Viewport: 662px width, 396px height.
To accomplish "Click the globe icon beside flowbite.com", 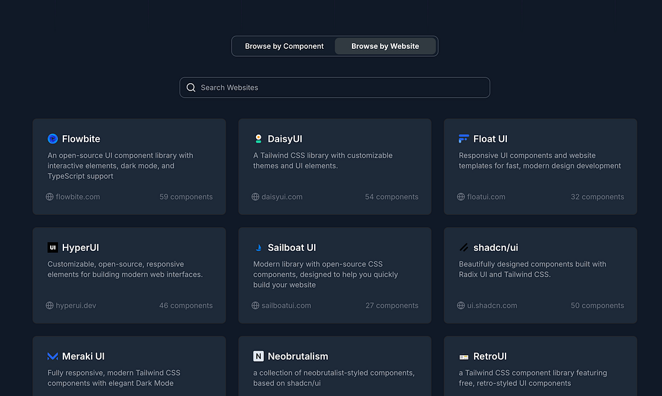I will 50,197.
